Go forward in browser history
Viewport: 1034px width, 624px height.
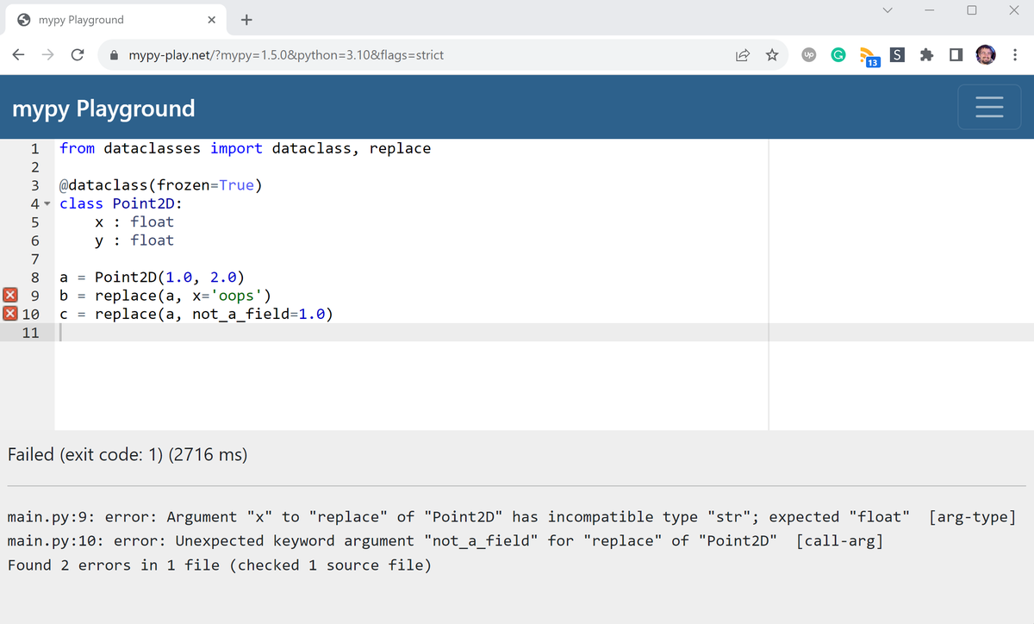(x=47, y=55)
